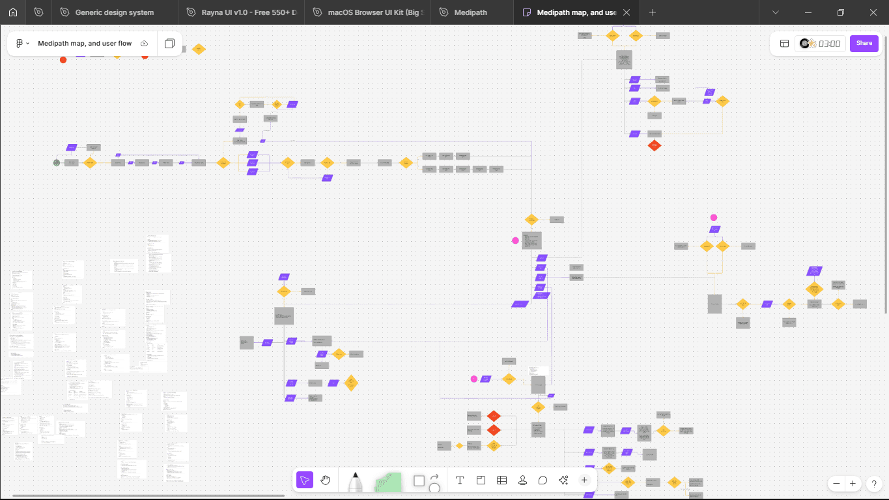The image size is (889, 500).
Task: Click the horizontal scrollbar at bottom
Action: (148, 496)
